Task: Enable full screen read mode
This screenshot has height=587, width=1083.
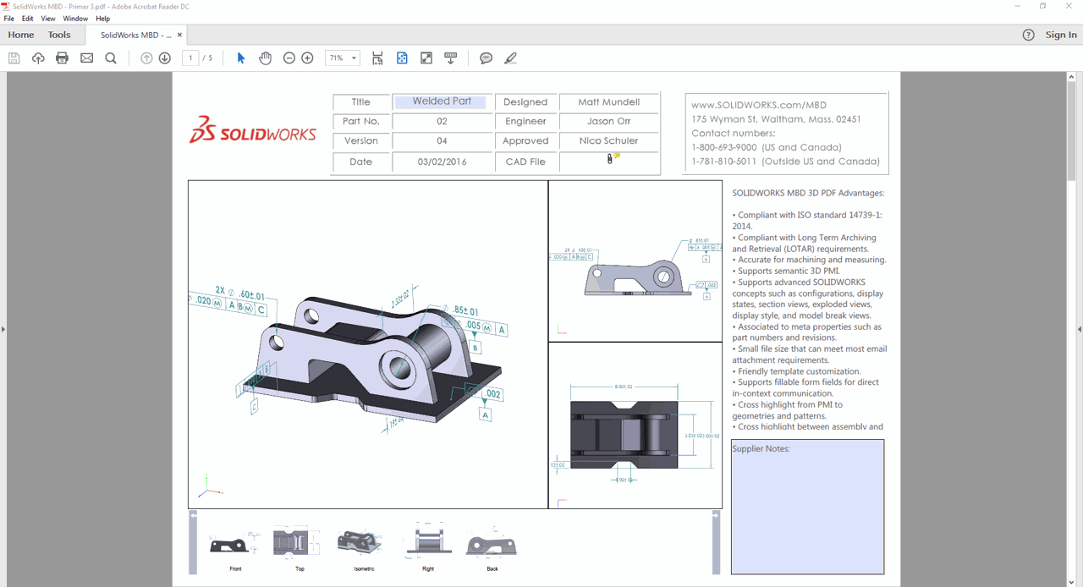Action: tap(426, 58)
